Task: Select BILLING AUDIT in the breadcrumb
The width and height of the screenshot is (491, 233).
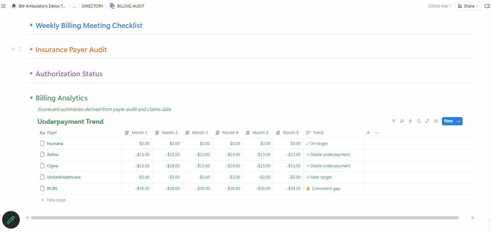Action: click(x=130, y=6)
